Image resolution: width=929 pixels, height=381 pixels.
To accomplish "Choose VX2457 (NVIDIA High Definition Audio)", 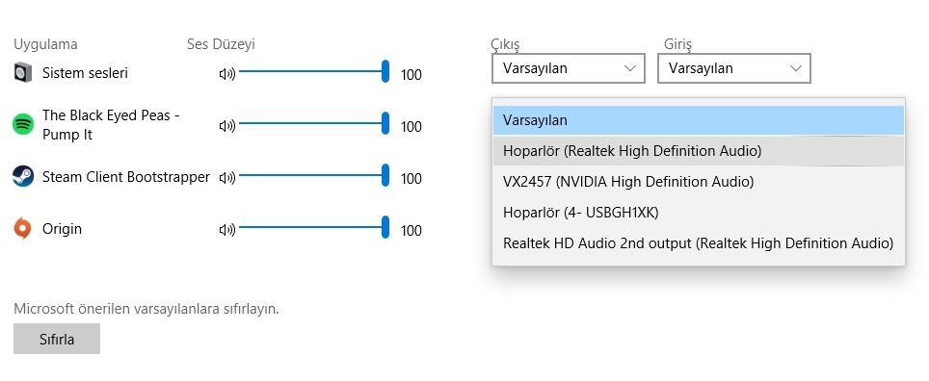I will 699,182.
